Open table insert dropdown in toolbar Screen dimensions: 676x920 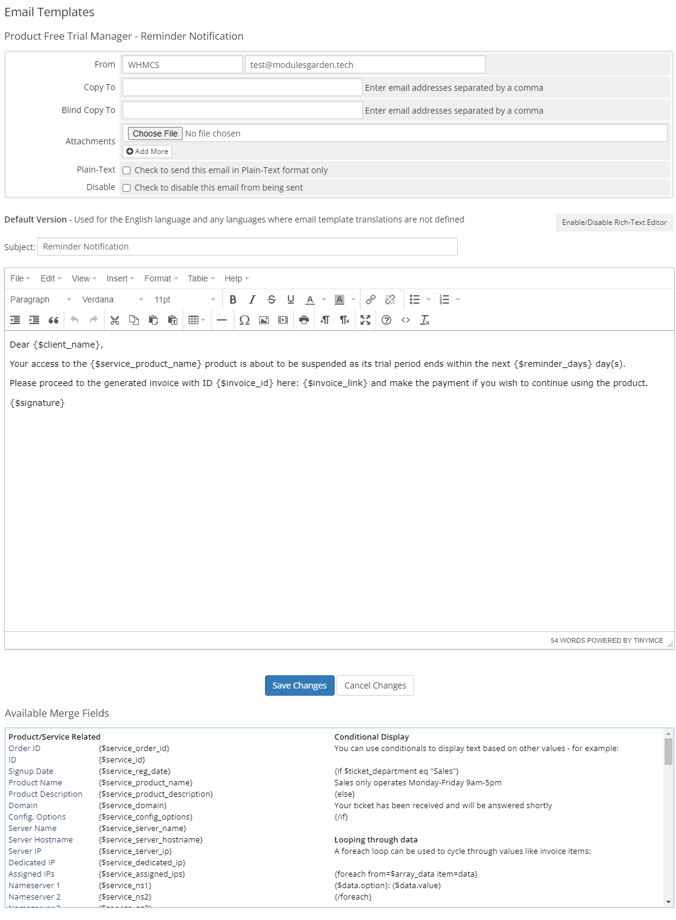coord(197,320)
